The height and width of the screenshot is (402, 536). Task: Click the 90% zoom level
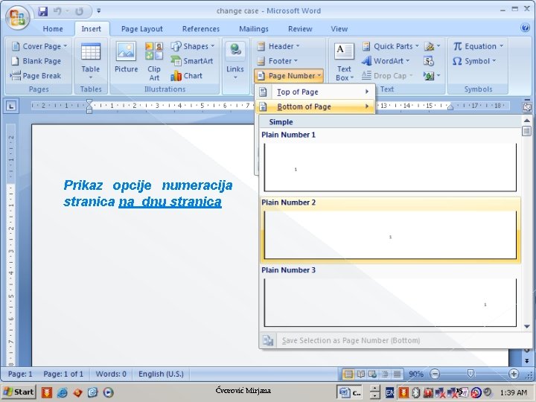[415, 374]
